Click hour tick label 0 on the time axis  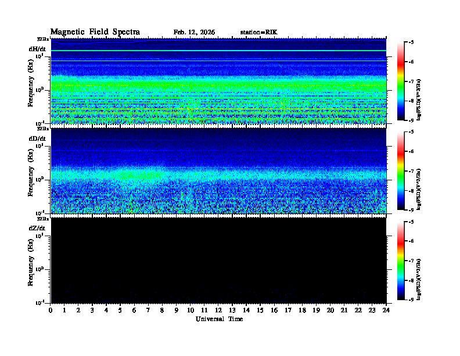click(x=51, y=311)
